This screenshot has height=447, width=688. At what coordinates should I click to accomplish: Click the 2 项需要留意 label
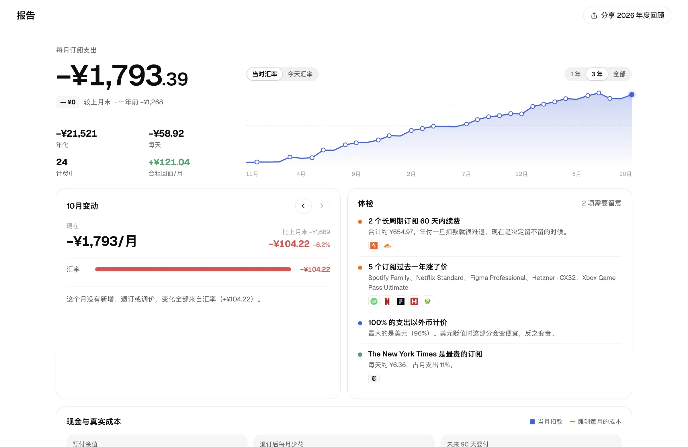(x=601, y=203)
